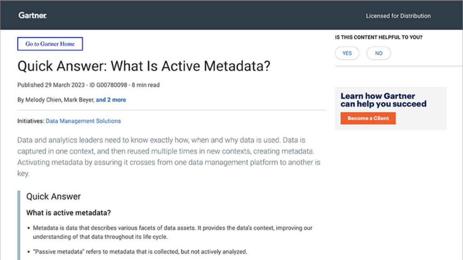This screenshot has width=463, height=260.
Task: Click the "Learn how Gartner can help" heading
Action: [x=383, y=100]
